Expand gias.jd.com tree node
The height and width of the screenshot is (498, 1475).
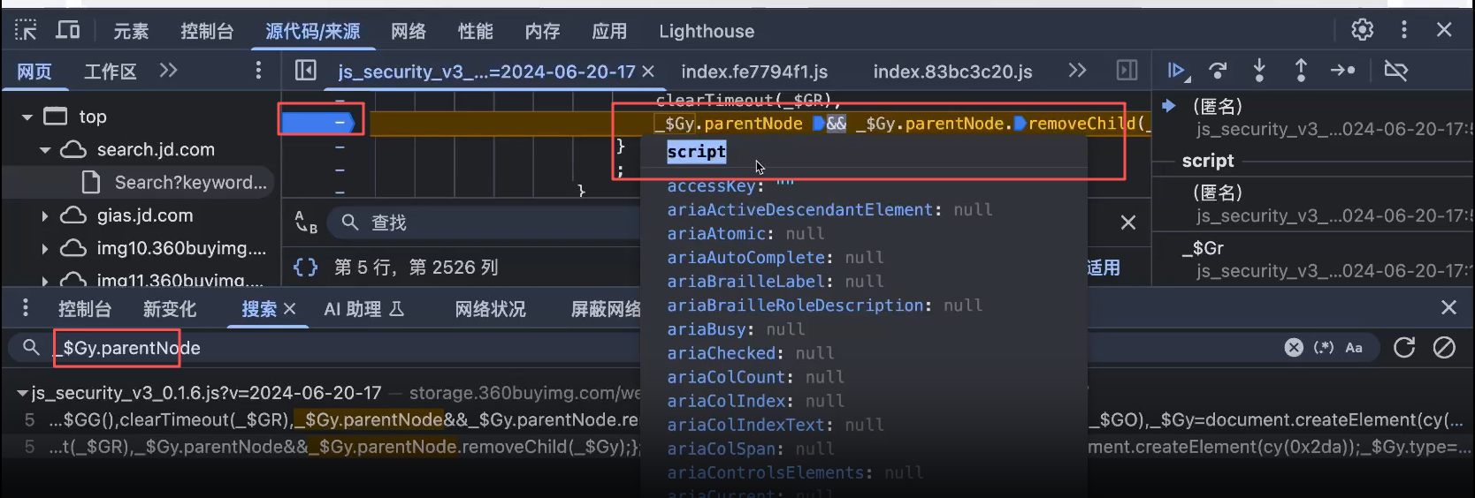coord(45,215)
